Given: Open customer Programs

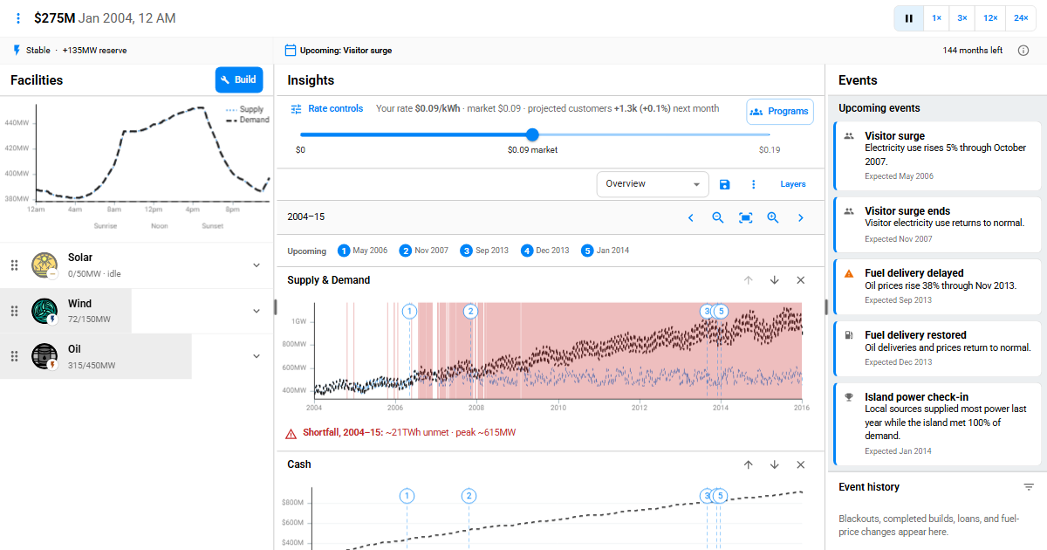Looking at the screenshot, I should pos(780,112).
